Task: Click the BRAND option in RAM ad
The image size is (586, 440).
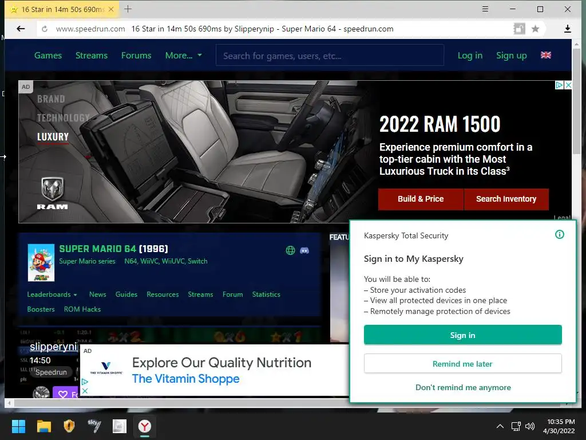Action: [x=51, y=99]
